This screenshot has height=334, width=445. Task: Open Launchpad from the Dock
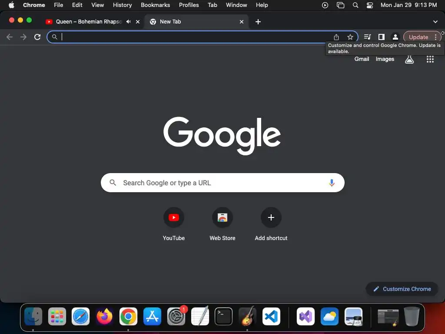57,316
